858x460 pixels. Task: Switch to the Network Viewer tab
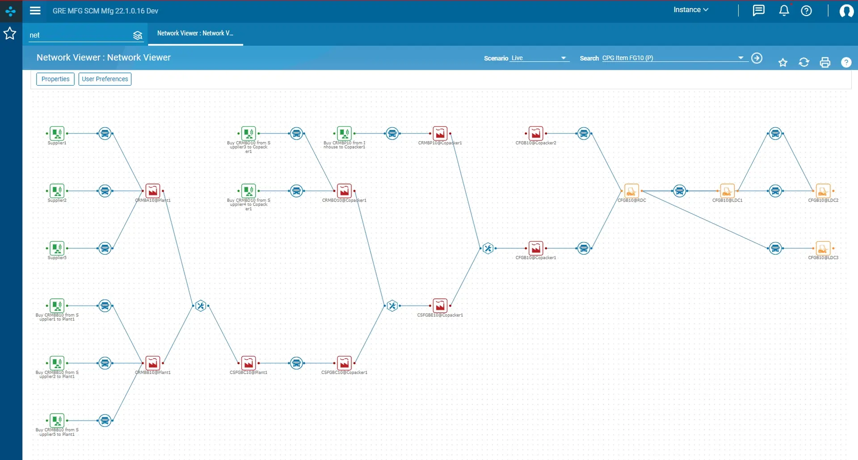(x=195, y=33)
